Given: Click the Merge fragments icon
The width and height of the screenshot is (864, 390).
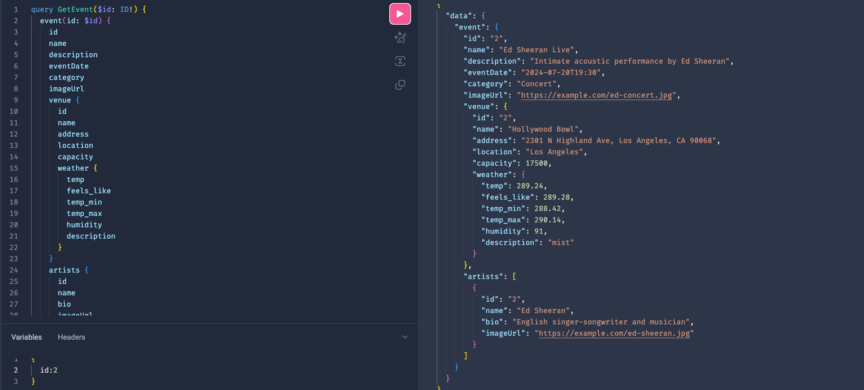Looking at the screenshot, I should (x=400, y=61).
